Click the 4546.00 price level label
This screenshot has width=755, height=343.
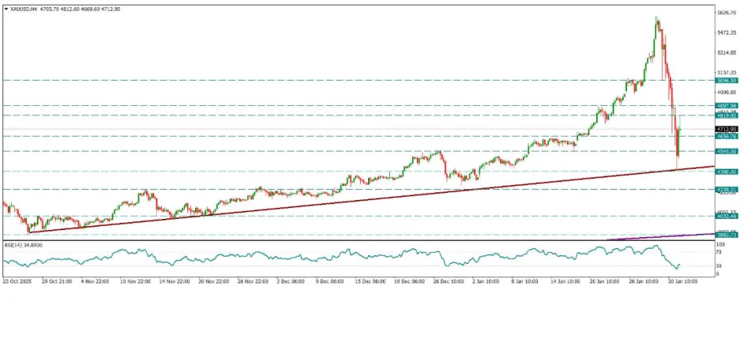coord(726,151)
